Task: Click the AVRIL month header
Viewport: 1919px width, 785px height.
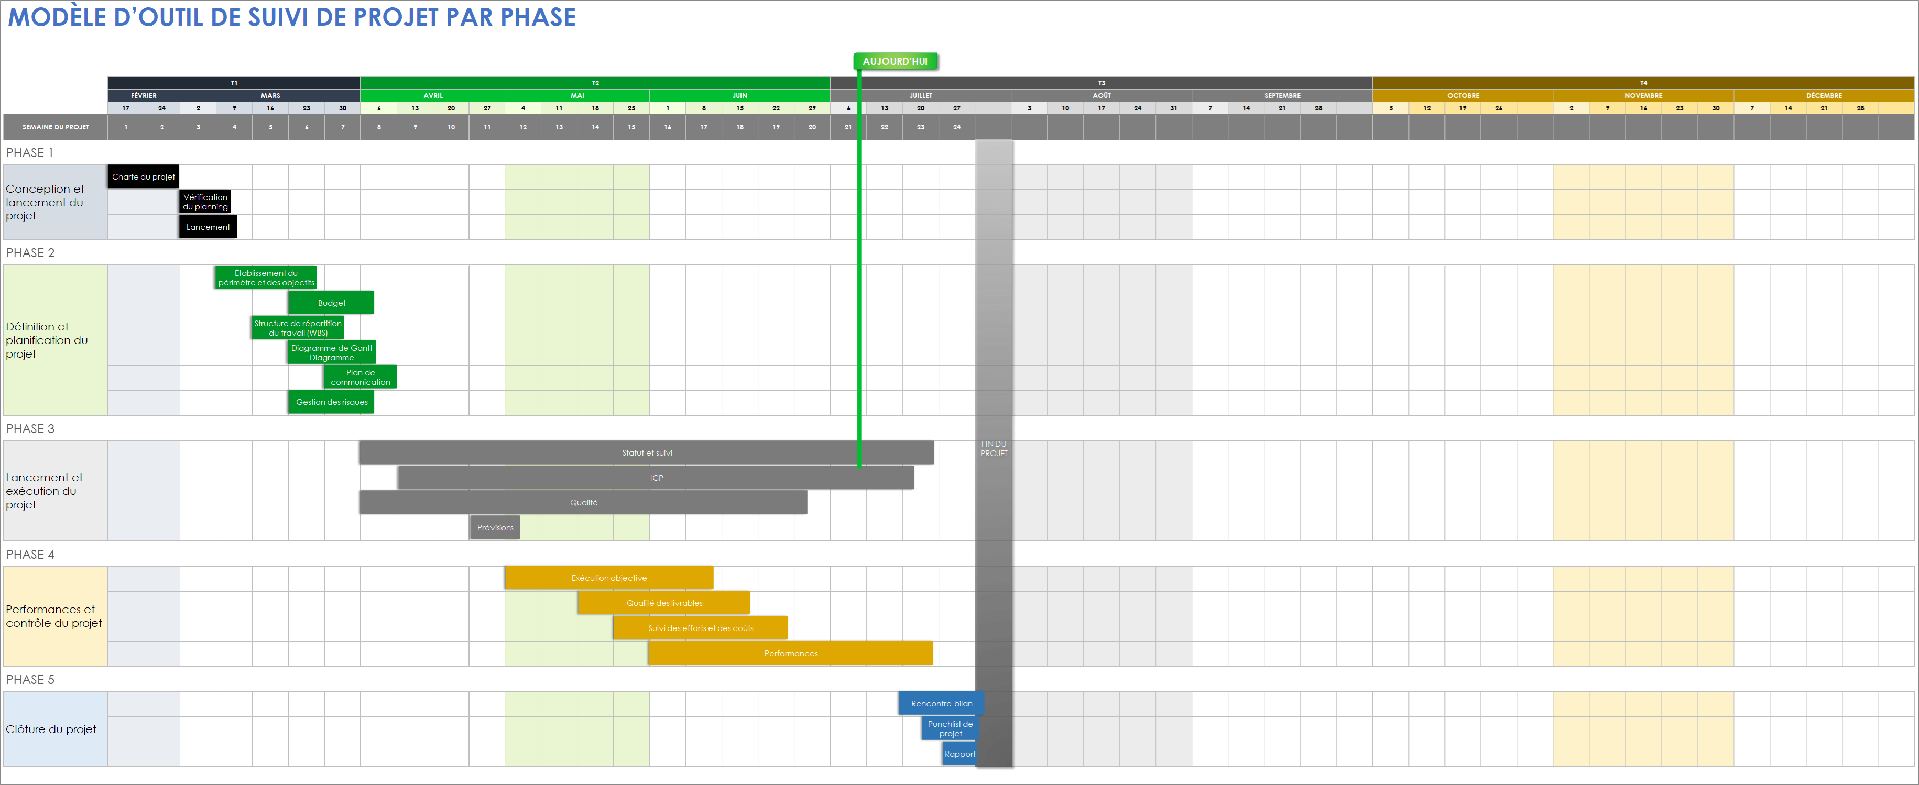Action: [433, 95]
